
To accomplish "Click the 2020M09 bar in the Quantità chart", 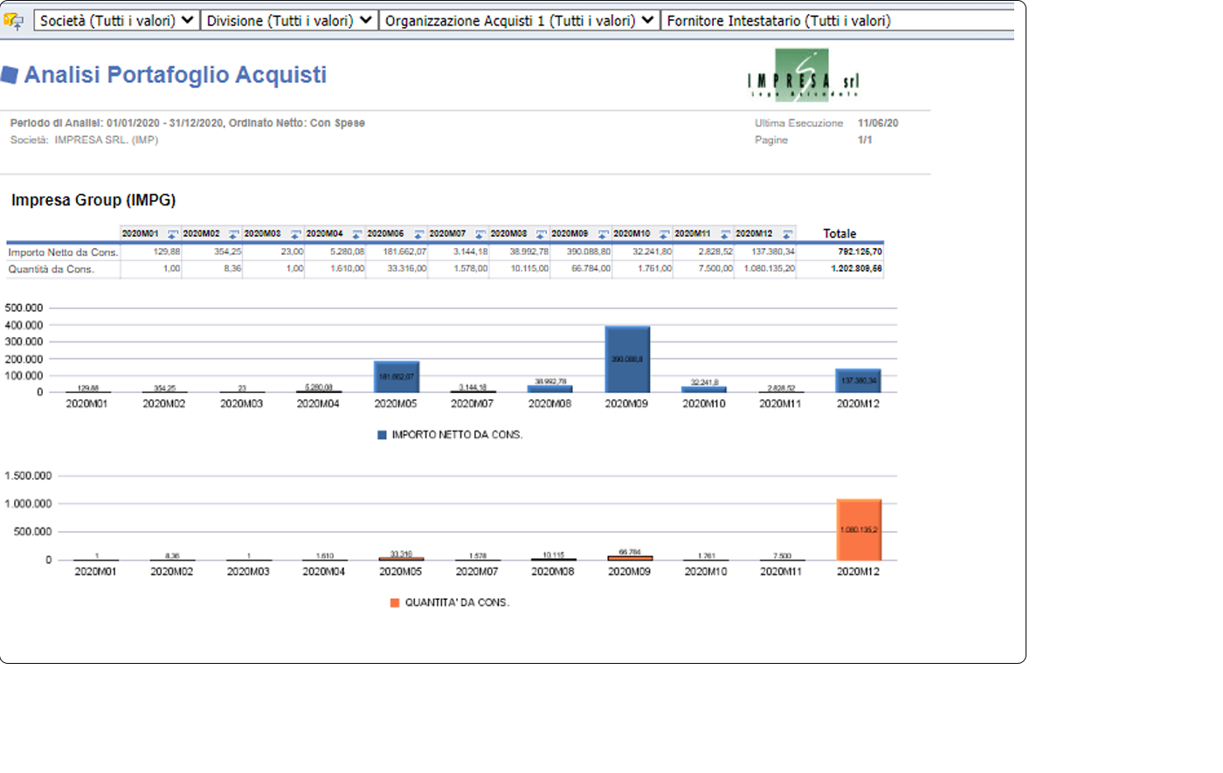I will click(630, 558).
